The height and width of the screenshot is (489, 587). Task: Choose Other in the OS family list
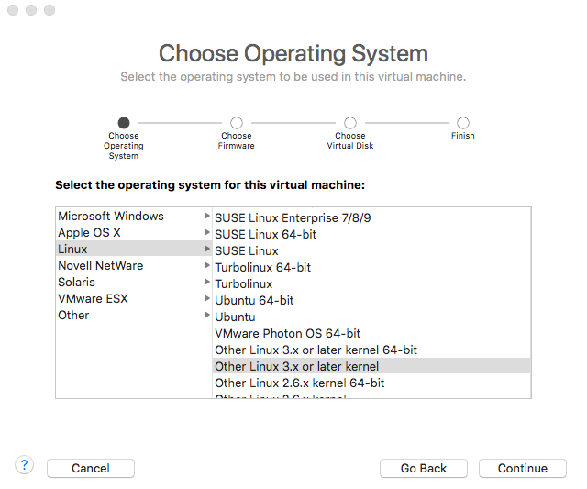pyautogui.click(x=73, y=315)
